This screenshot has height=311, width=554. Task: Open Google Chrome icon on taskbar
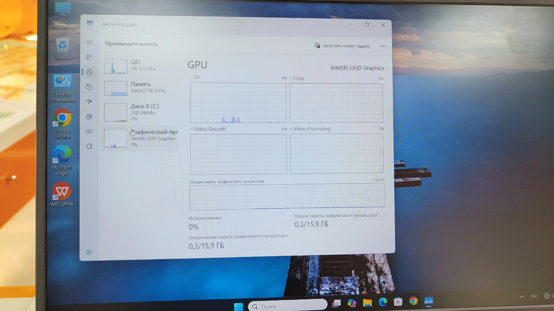pyautogui.click(x=413, y=301)
